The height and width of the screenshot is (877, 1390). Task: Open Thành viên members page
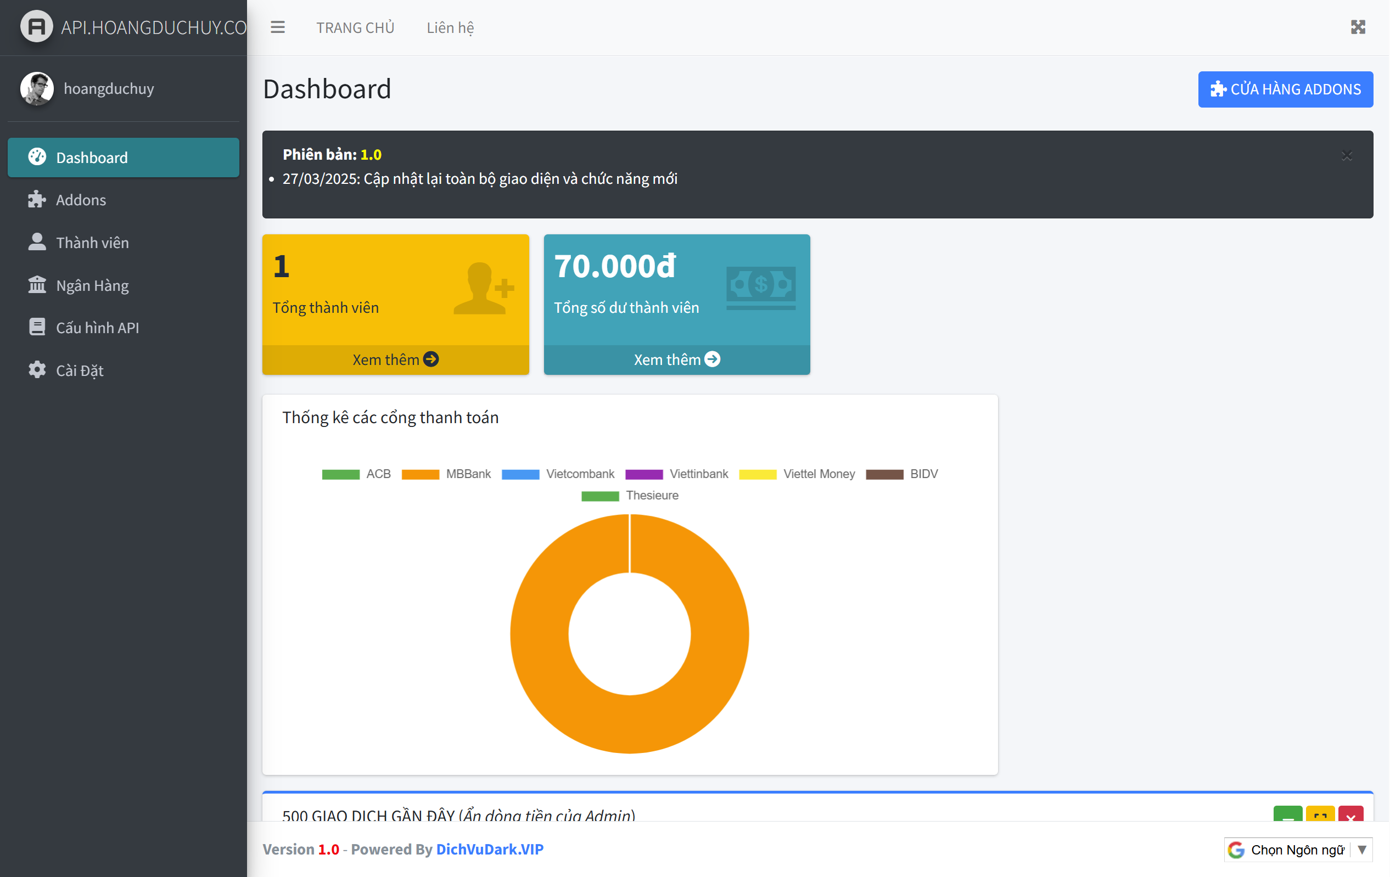tap(92, 243)
